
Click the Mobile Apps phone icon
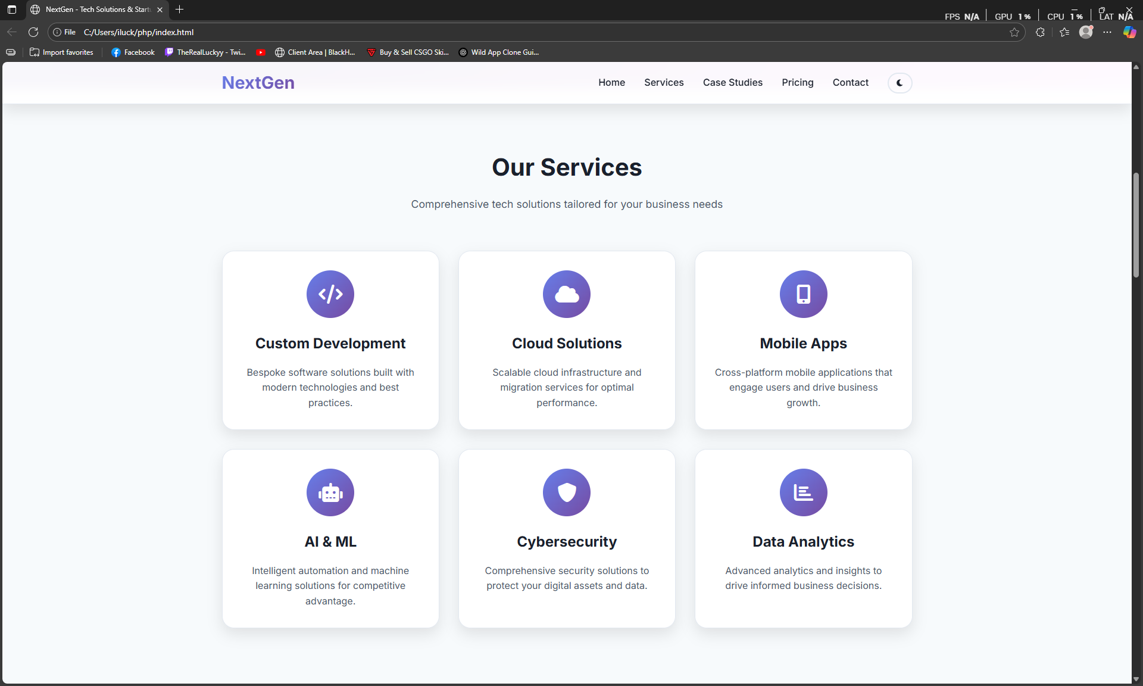pos(803,294)
